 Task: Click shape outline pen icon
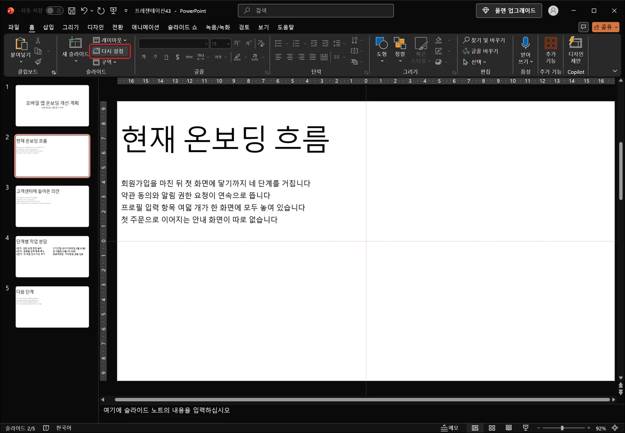(x=439, y=51)
